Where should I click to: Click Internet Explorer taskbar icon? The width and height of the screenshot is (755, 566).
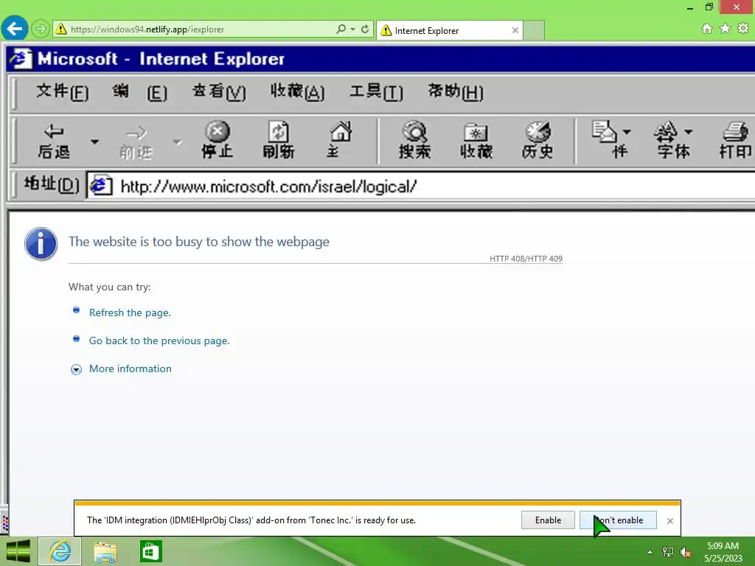pyautogui.click(x=60, y=551)
